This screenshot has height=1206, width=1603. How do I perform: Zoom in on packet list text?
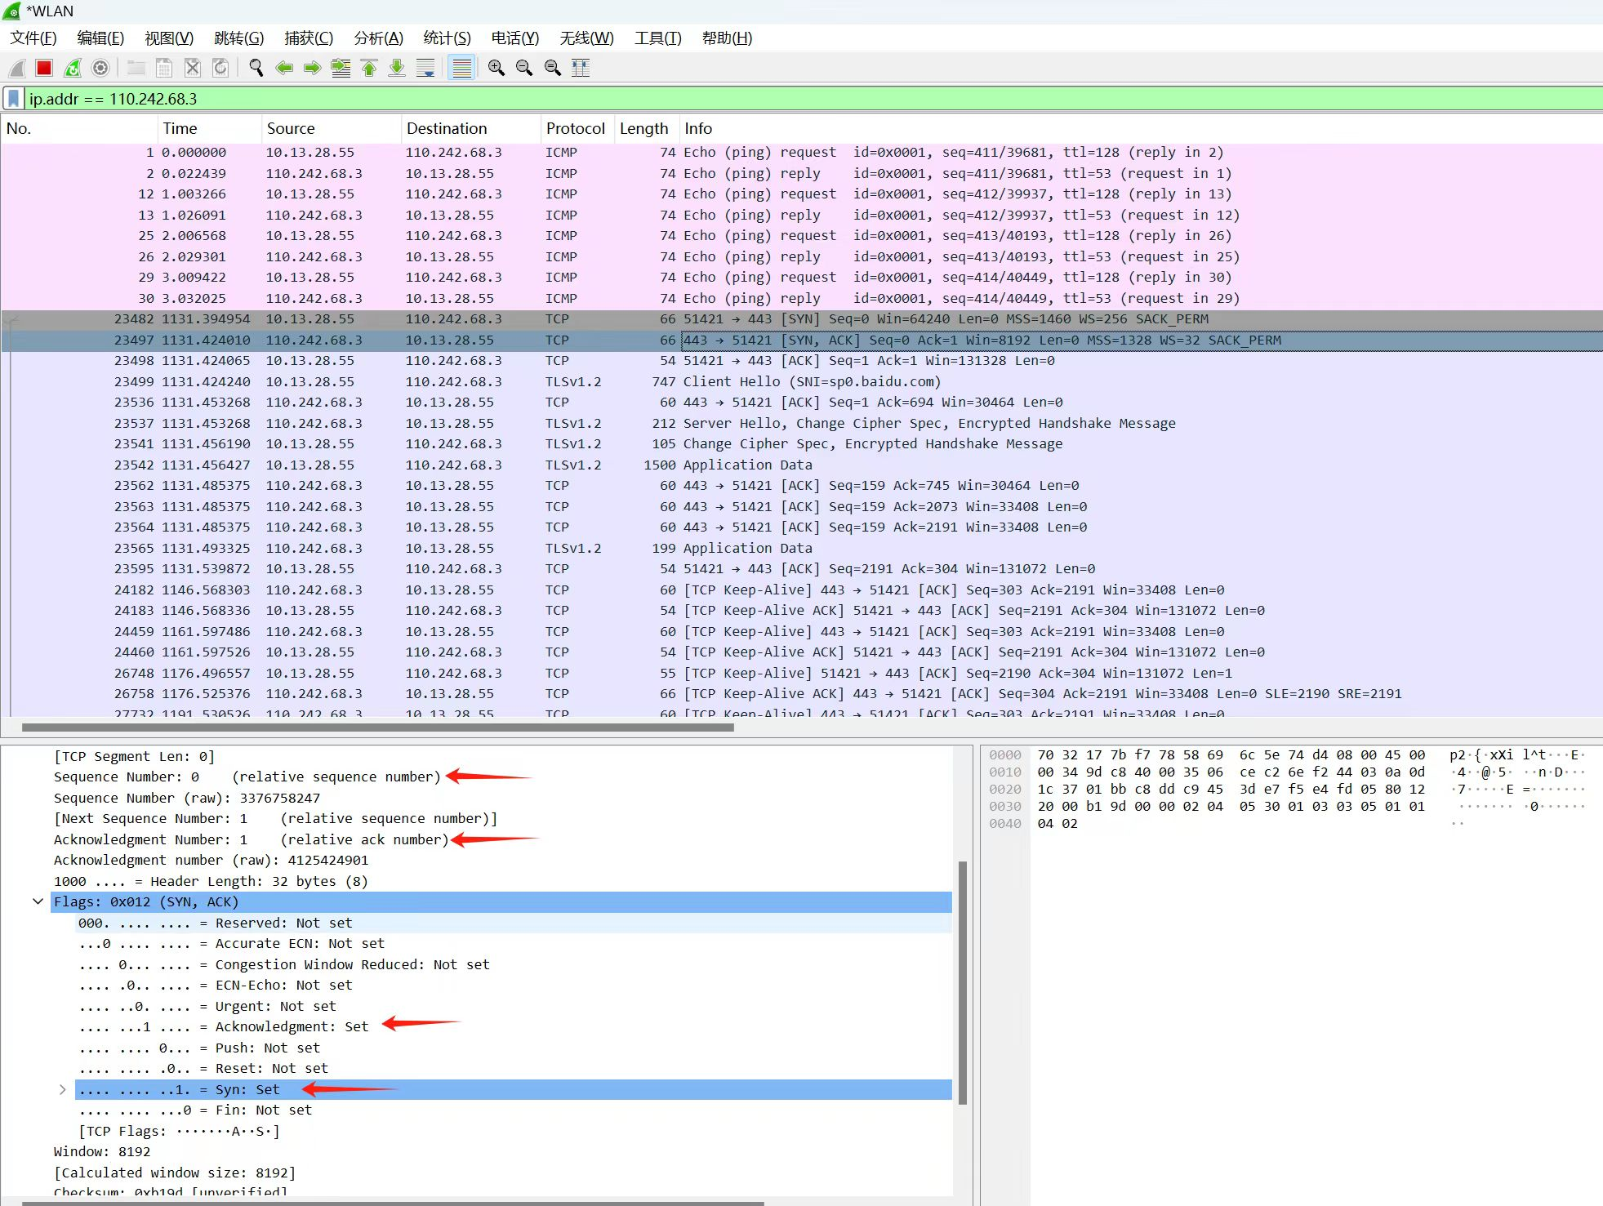click(496, 68)
